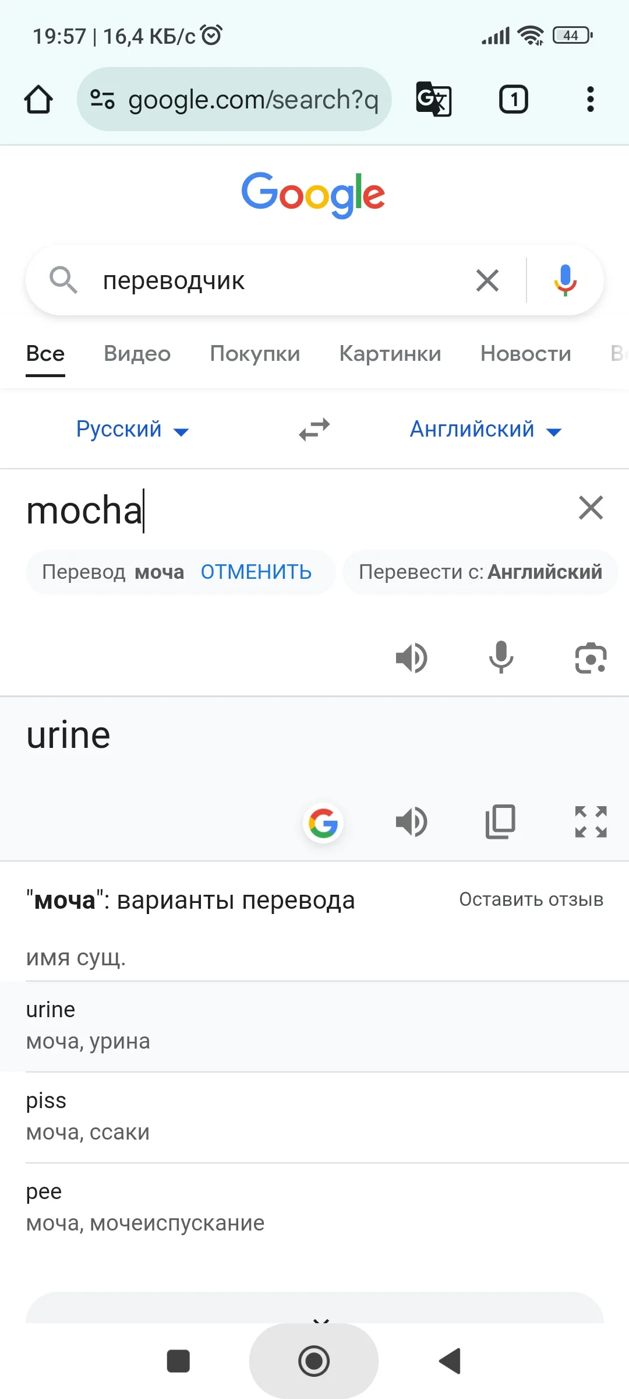629x1399 pixels.
Task: Swap translation languages
Action: (313, 429)
